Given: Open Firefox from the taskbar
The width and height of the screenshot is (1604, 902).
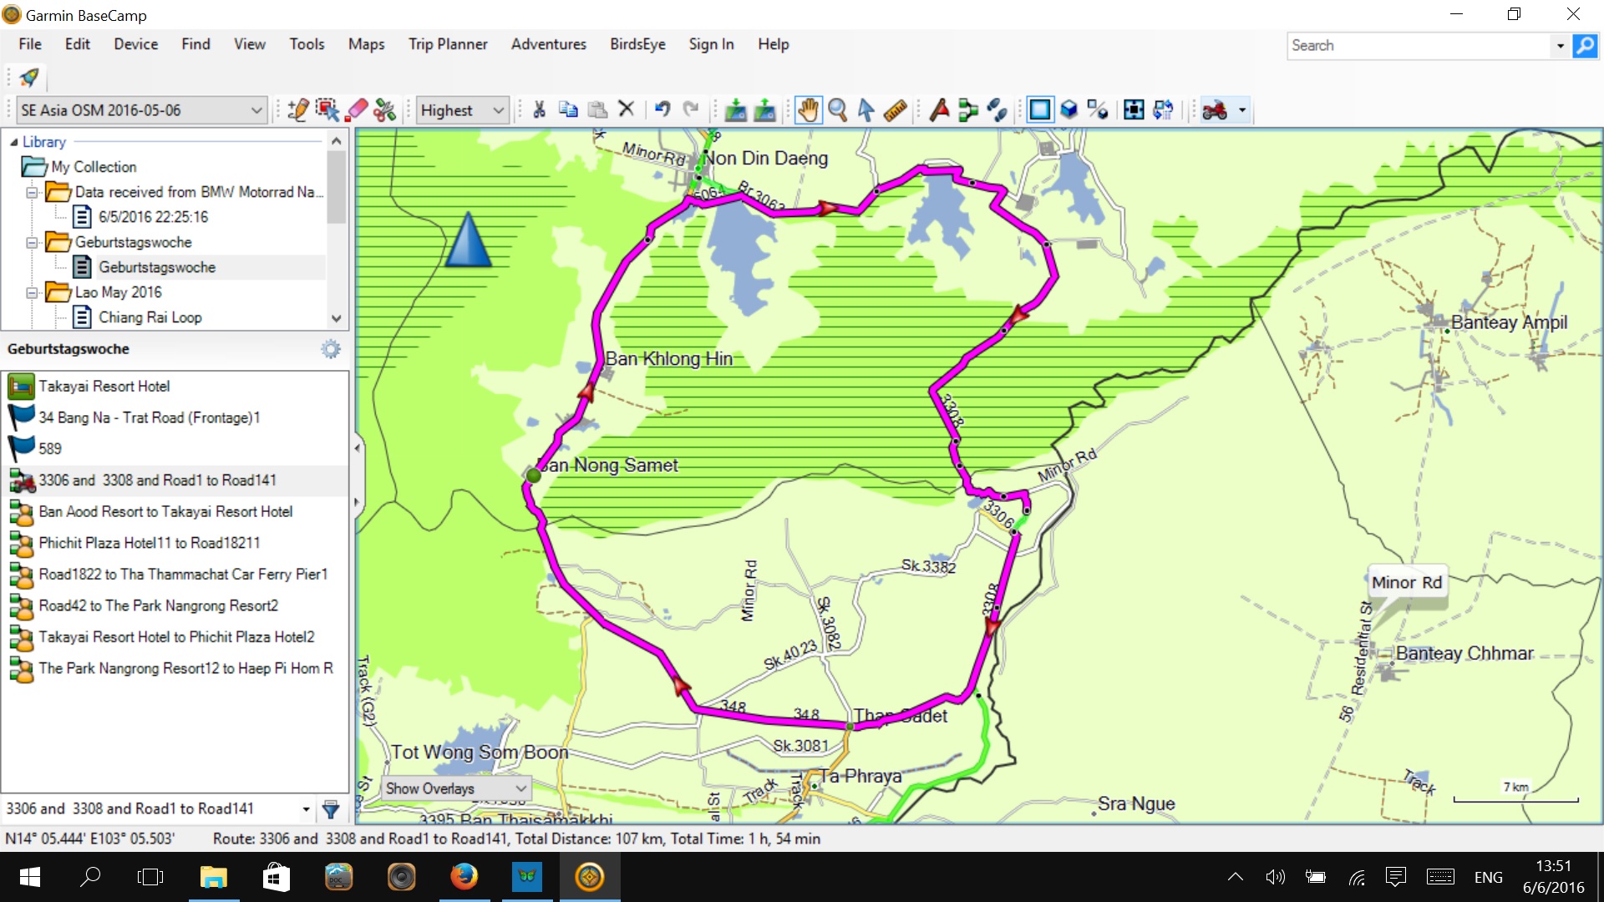Looking at the screenshot, I should (x=464, y=877).
